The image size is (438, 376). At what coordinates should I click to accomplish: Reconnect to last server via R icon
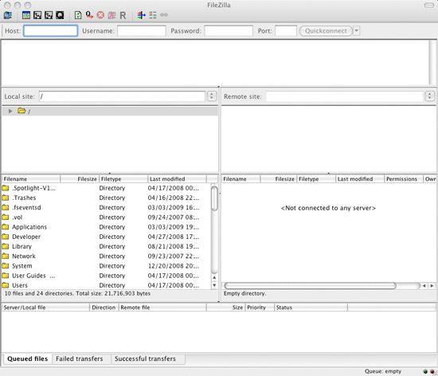click(x=123, y=15)
